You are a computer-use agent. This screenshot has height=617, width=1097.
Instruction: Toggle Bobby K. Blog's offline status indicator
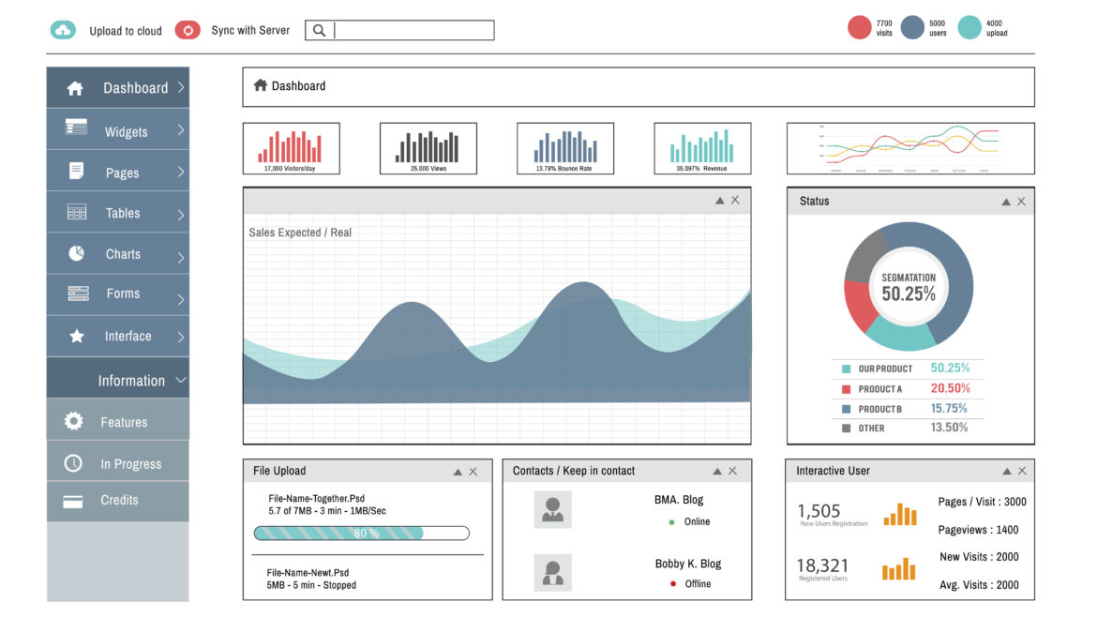coord(672,581)
